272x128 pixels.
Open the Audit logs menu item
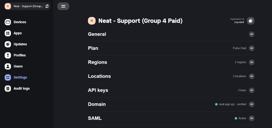point(22,89)
